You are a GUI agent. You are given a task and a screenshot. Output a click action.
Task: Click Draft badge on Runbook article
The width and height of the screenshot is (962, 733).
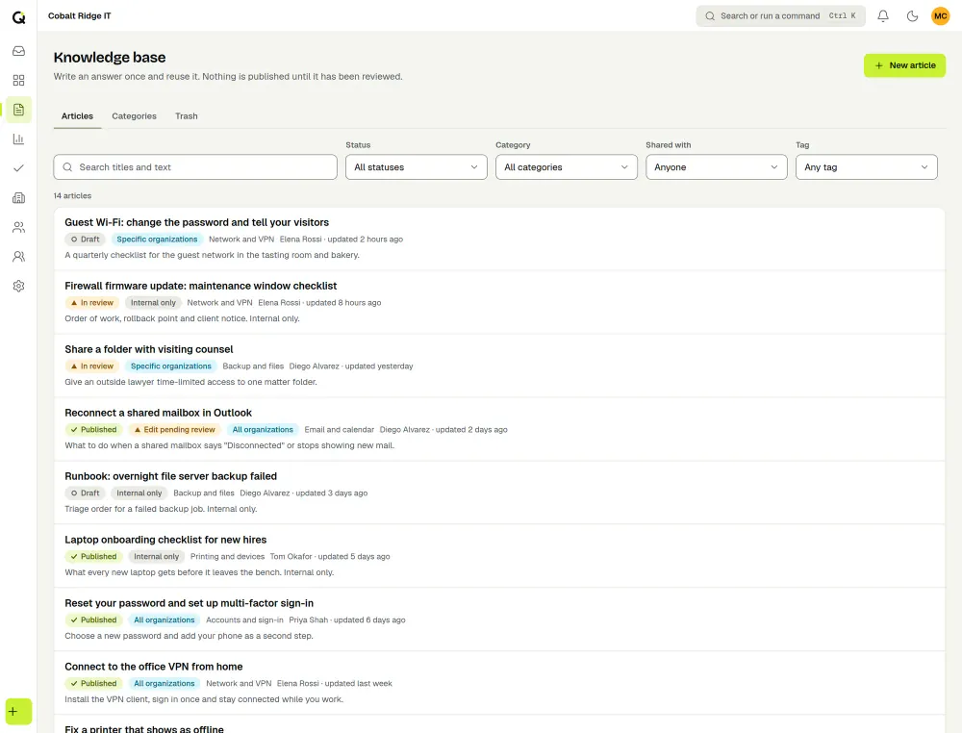tap(85, 493)
